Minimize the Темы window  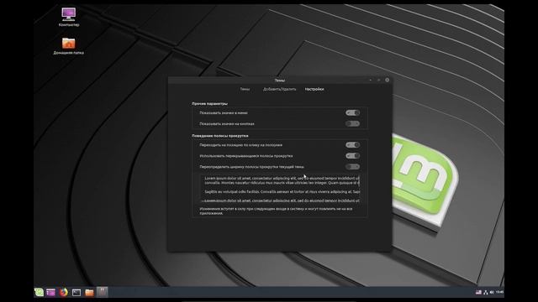(371, 80)
